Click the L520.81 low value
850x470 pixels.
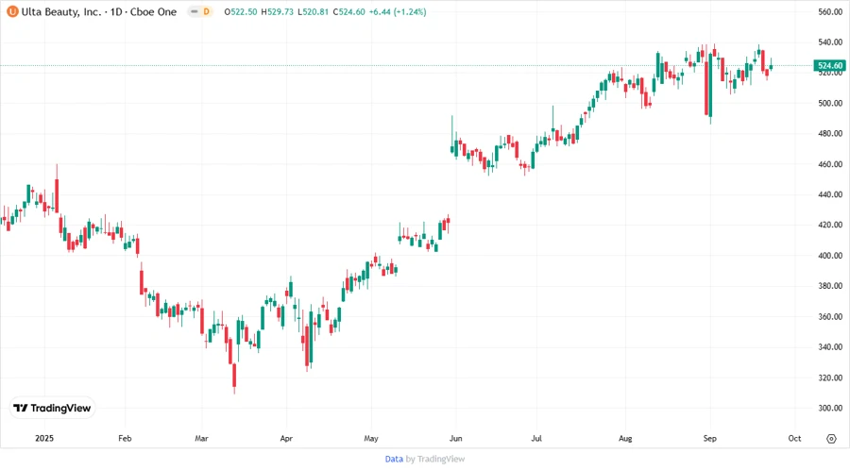pyautogui.click(x=313, y=11)
